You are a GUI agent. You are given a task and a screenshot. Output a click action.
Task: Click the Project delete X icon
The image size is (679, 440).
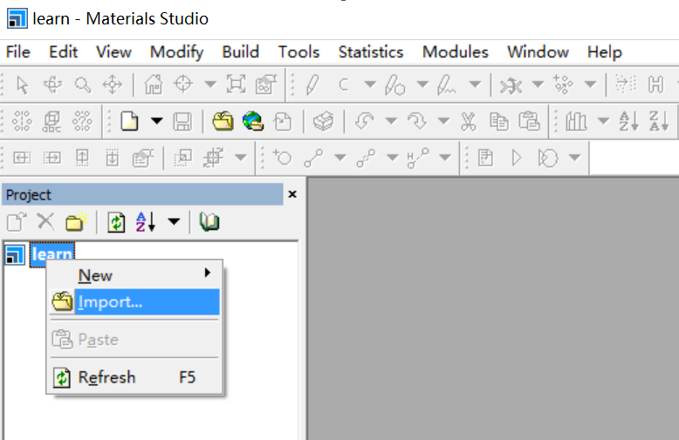45,221
